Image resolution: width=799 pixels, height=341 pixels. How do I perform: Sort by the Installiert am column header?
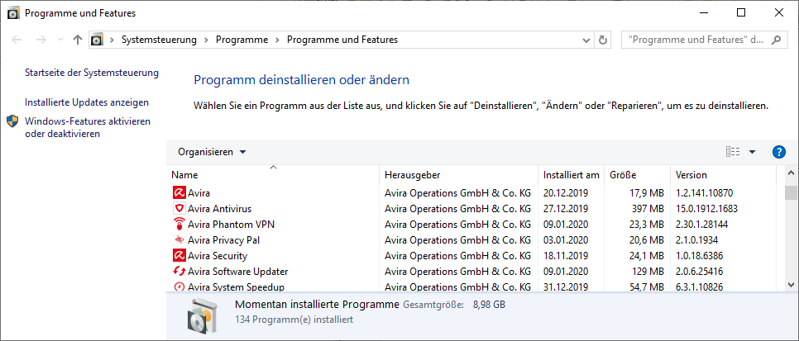(572, 174)
